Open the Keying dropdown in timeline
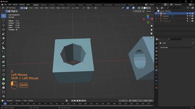 (19, 101)
